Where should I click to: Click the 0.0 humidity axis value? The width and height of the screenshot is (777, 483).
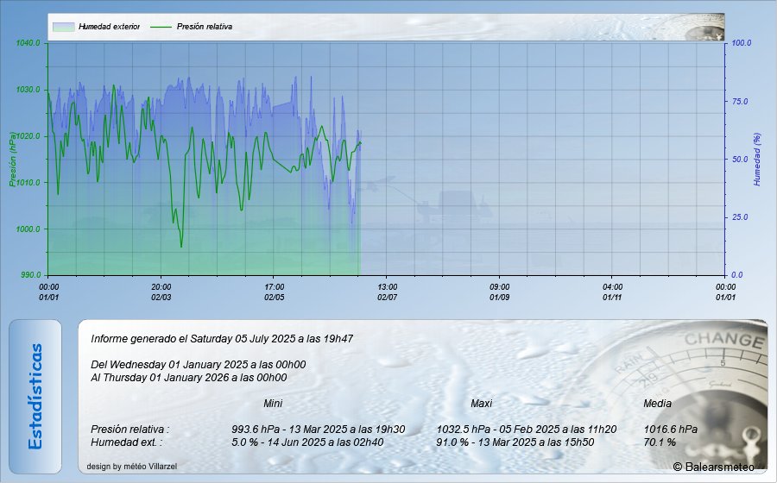[737, 275]
